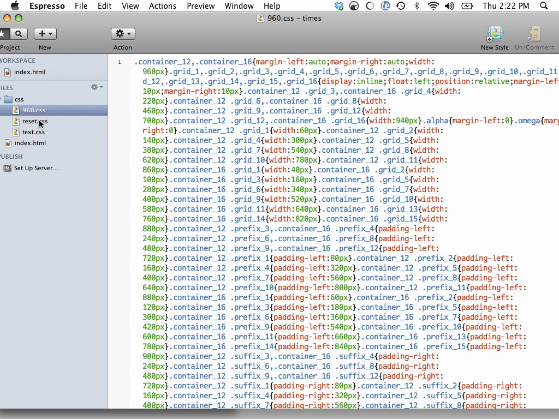Click display:inline property in code
Viewport: 559px width, 419px height.
click(x=352, y=81)
